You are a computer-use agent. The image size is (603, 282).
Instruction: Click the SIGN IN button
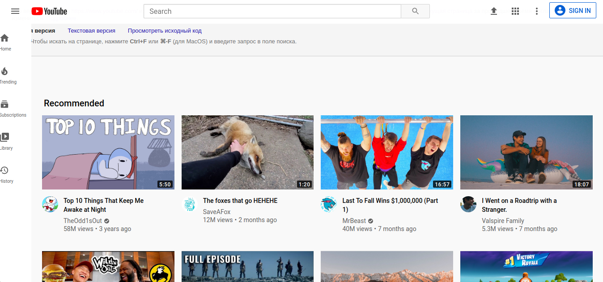tap(573, 11)
